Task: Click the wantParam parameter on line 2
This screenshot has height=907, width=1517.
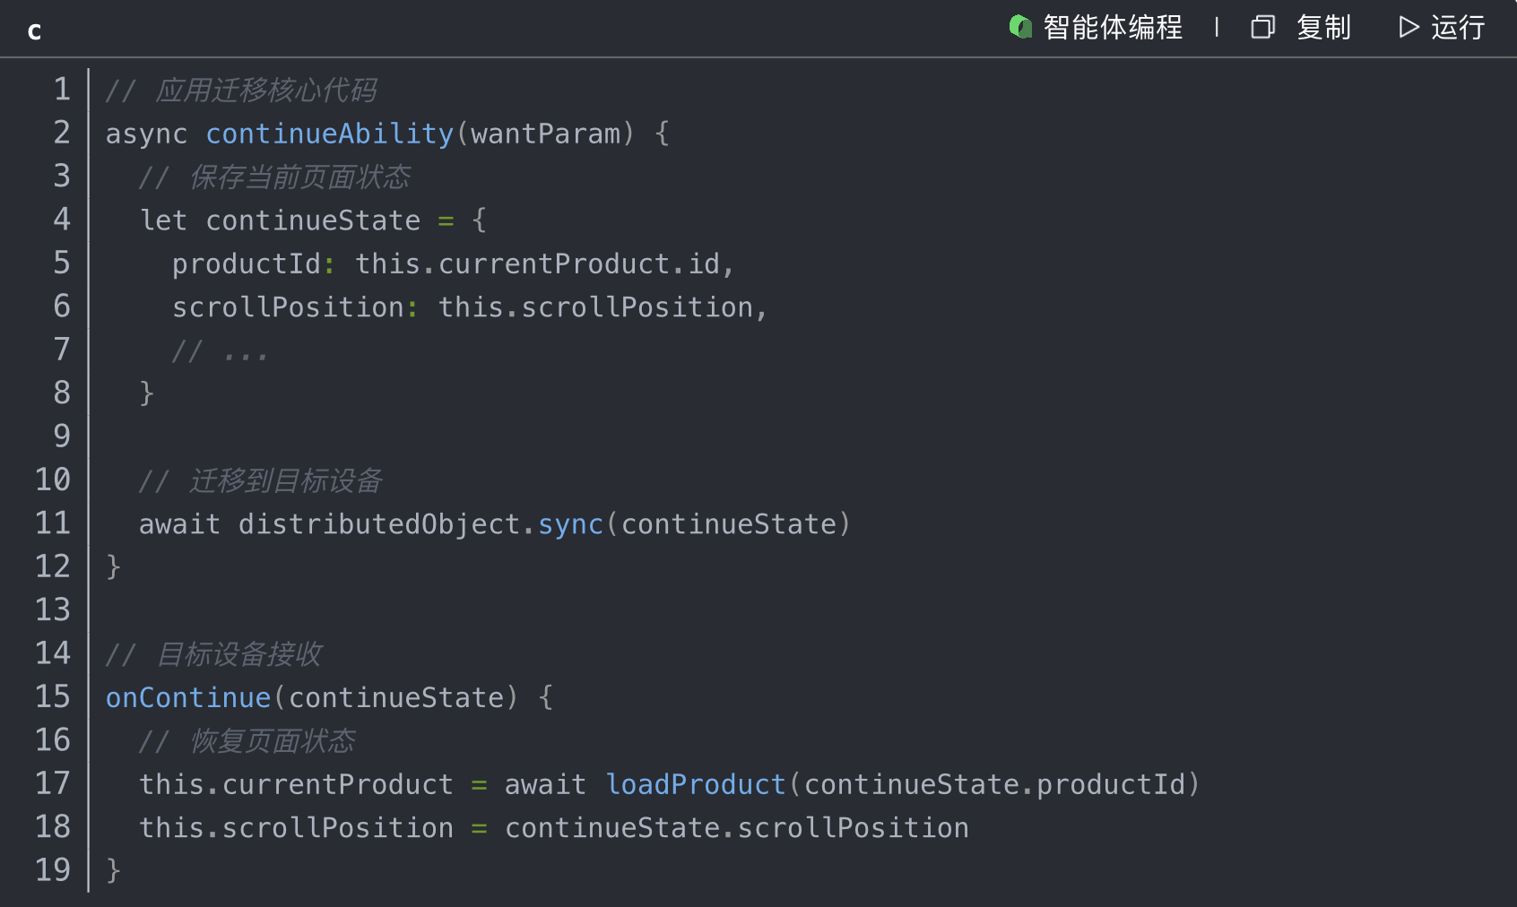Action: point(546,134)
